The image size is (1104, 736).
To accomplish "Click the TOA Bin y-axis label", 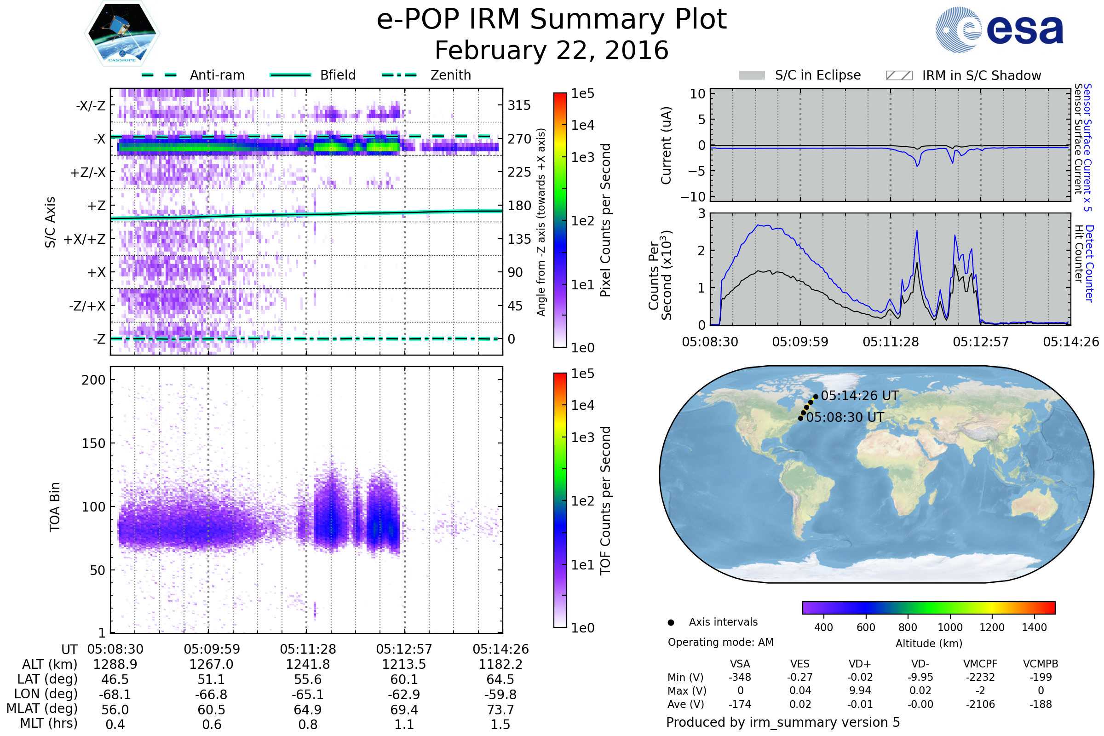I will (x=55, y=507).
